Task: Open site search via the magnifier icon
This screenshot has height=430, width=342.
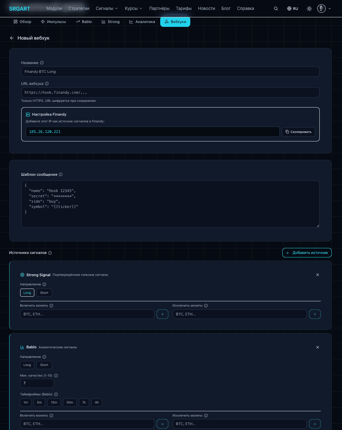Action: coord(276,8)
